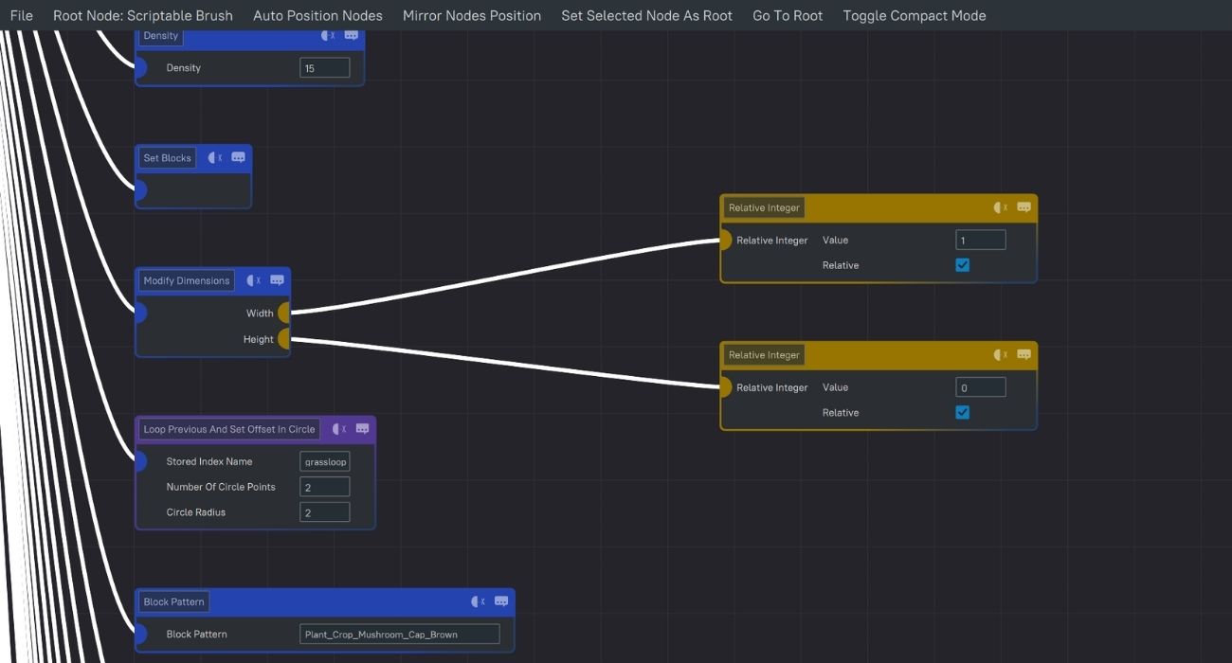Image resolution: width=1232 pixels, height=663 pixels.
Task: Open comment icon on Block Pattern node
Action: (x=501, y=601)
